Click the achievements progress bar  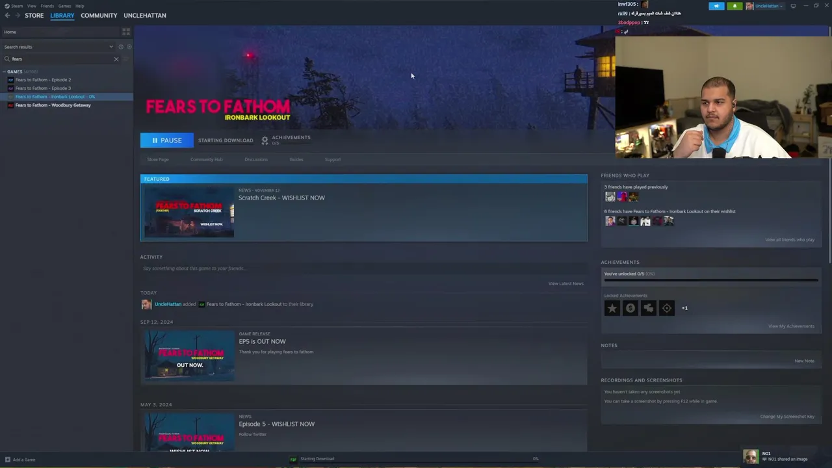(x=711, y=281)
